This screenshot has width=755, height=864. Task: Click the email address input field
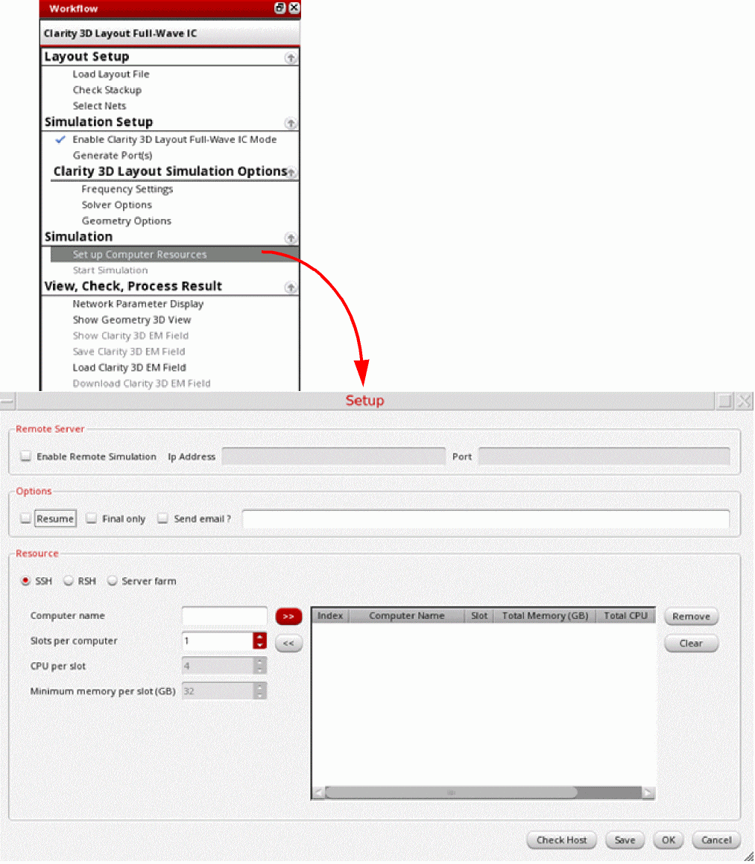486,518
